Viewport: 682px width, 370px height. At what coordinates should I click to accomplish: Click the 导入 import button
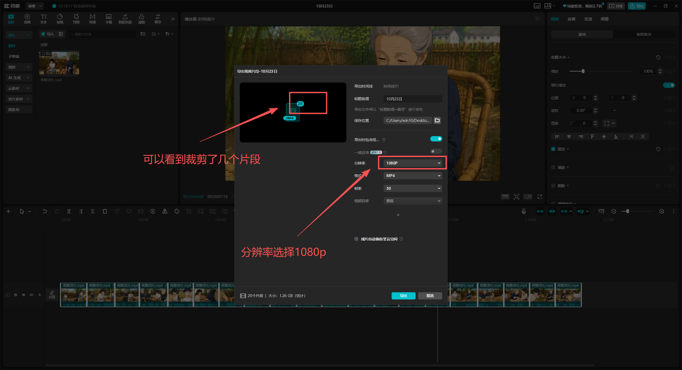tap(48, 34)
